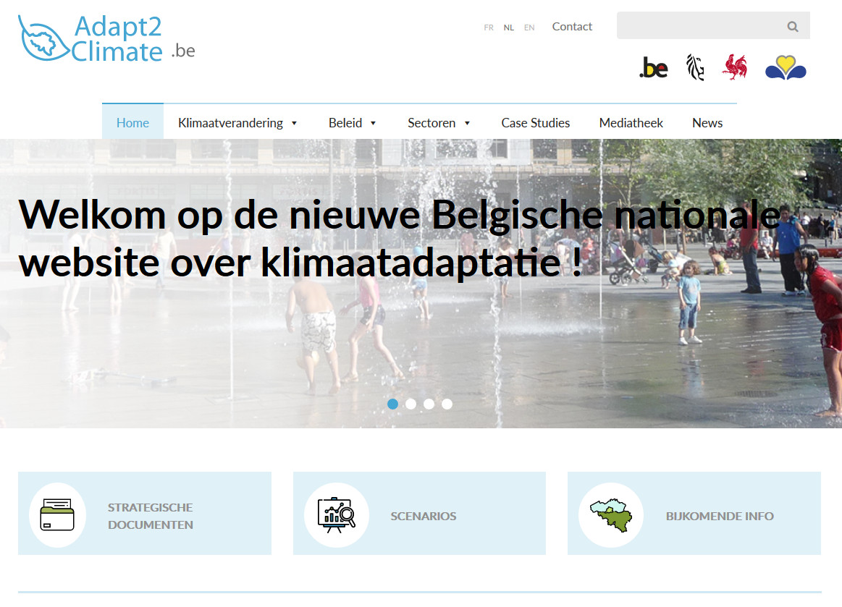Click the red Wallonia rooster logo
842x607 pixels.
click(x=734, y=67)
